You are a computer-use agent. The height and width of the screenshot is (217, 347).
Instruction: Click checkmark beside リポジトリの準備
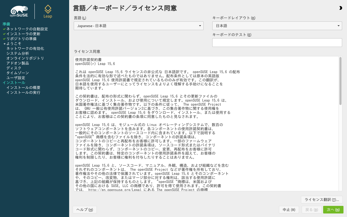4,39
